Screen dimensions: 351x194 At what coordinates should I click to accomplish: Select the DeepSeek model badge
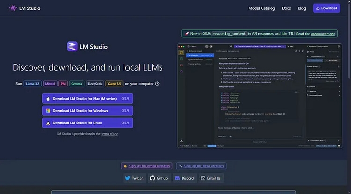click(95, 84)
